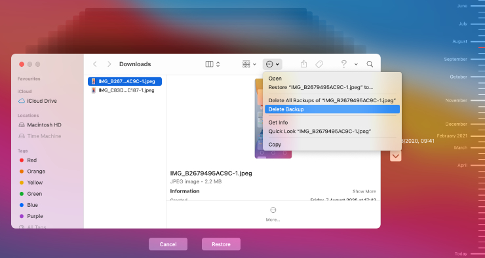Jump to October on the timeline
The width and height of the screenshot is (485, 258).
[x=458, y=77]
